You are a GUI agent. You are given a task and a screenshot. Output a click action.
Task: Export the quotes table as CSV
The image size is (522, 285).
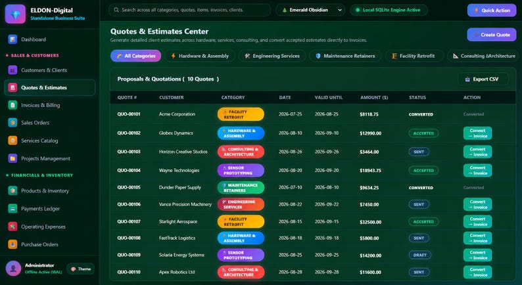click(x=483, y=79)
